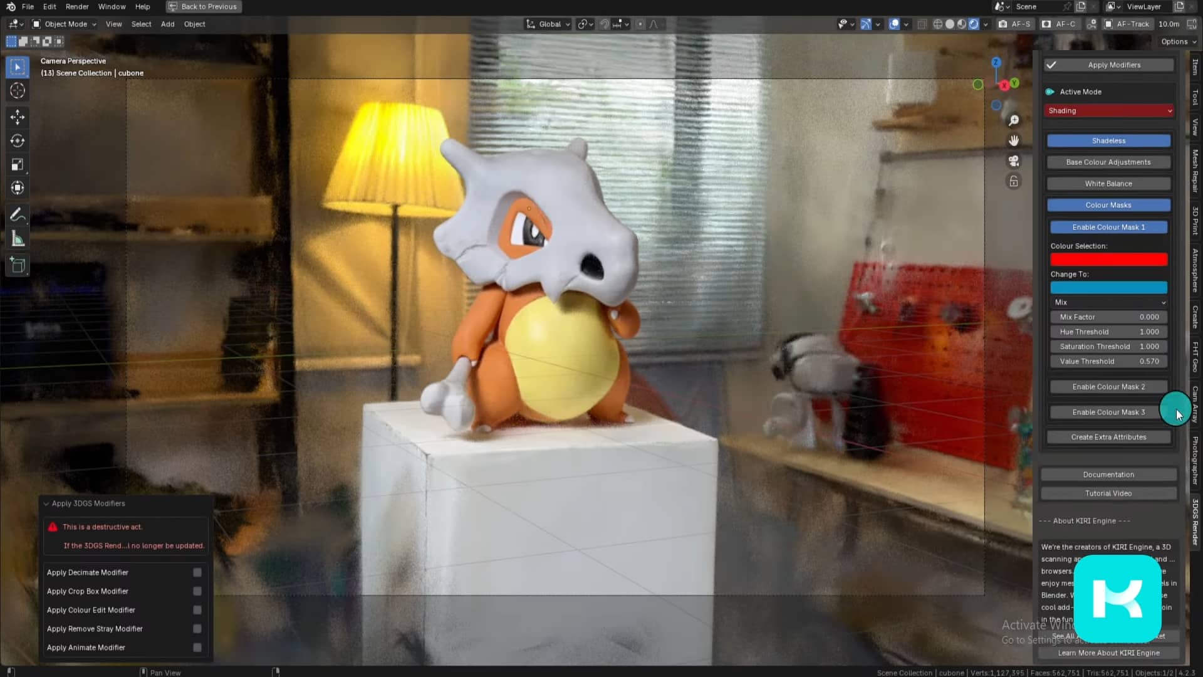The image size is (1203, 677).
Task: Select the Transform tool
Action: click(17, 187)
